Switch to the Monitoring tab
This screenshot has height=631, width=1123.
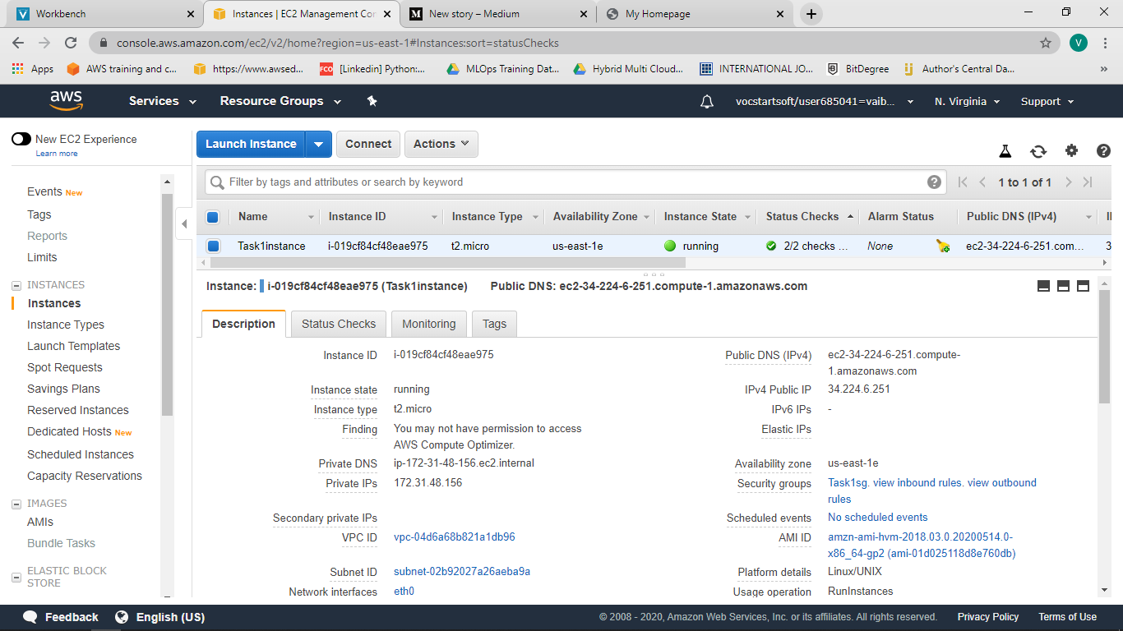coord(428,324)
